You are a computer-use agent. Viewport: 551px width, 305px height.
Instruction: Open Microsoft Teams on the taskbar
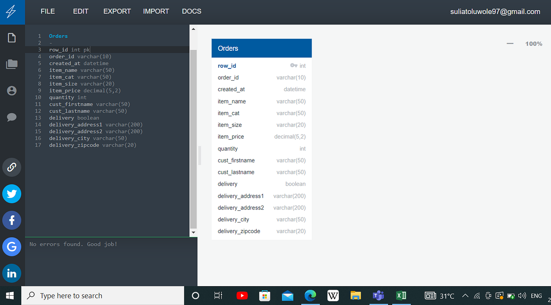click(378, 296)
